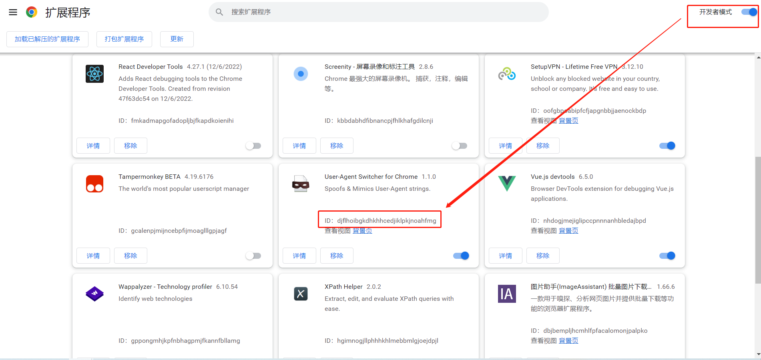Open details for Tampermonkey BETA
Image resolution: width=761 pixels, height=360 pixels.
(93, 256)
